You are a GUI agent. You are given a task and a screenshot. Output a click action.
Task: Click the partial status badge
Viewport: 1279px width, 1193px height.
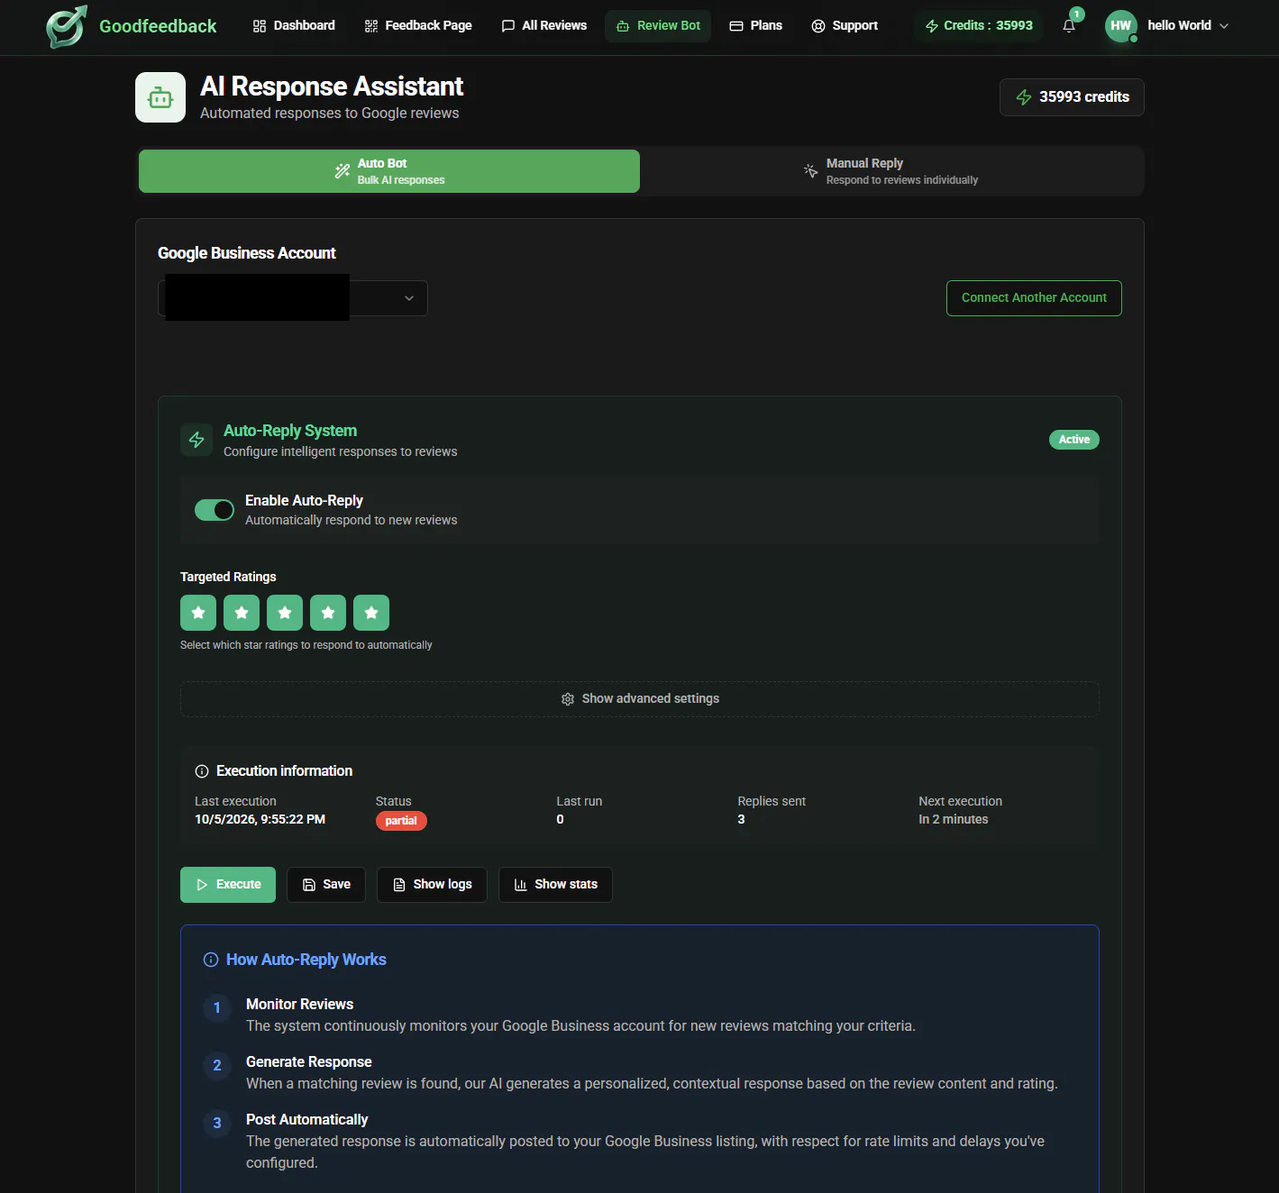tap(401, 821)
